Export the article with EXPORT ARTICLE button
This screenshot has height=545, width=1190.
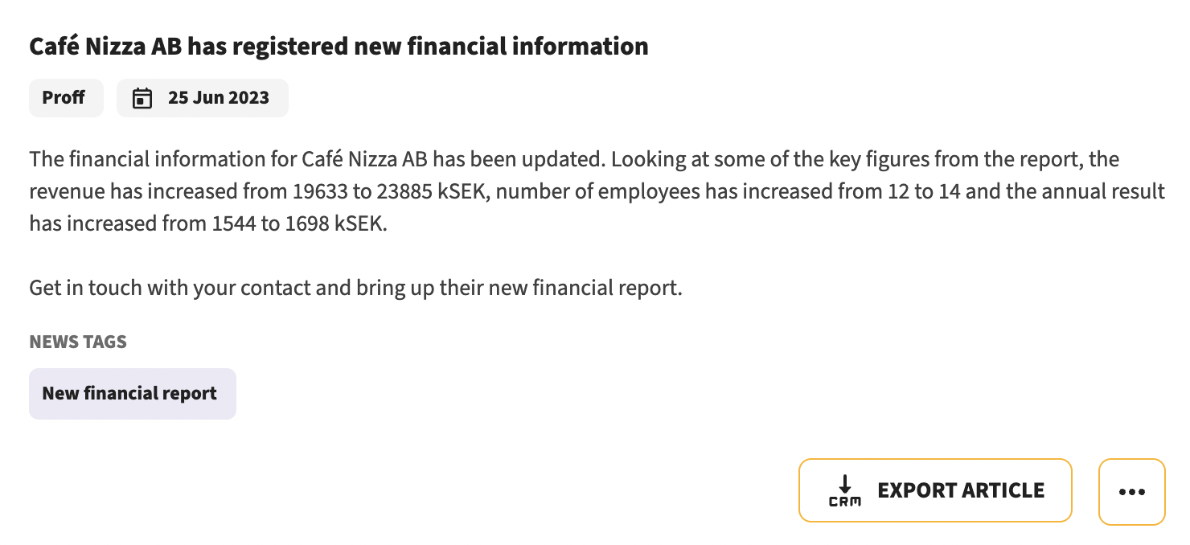935,490
